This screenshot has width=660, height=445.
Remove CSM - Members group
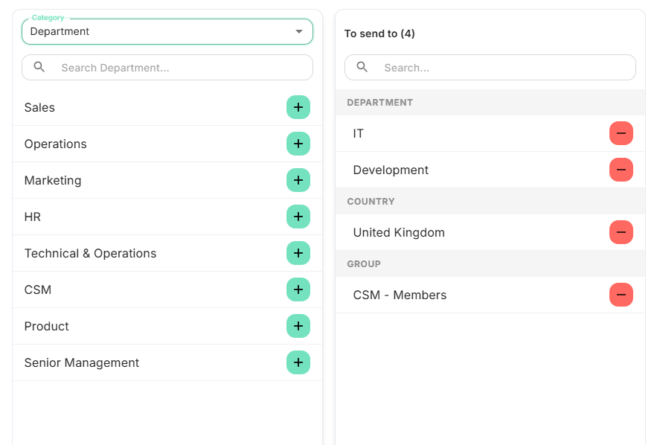(621, 295)
